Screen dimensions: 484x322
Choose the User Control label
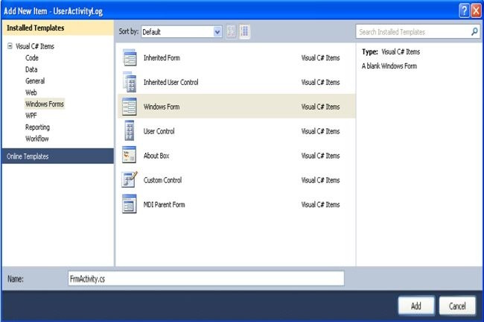coord(159,131)
